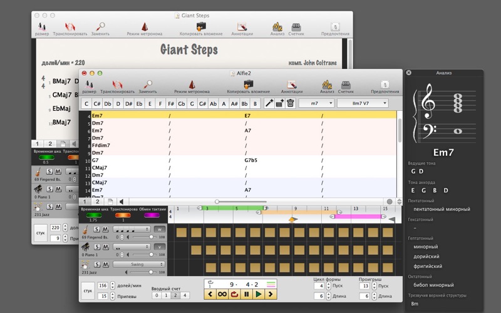Open Анализ in Alfie2 toolbar
The image size is (501, 313).
point(327,87)
